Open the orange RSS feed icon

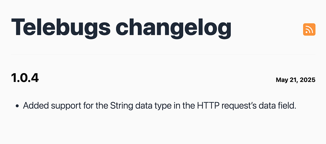tap(309, 30)
